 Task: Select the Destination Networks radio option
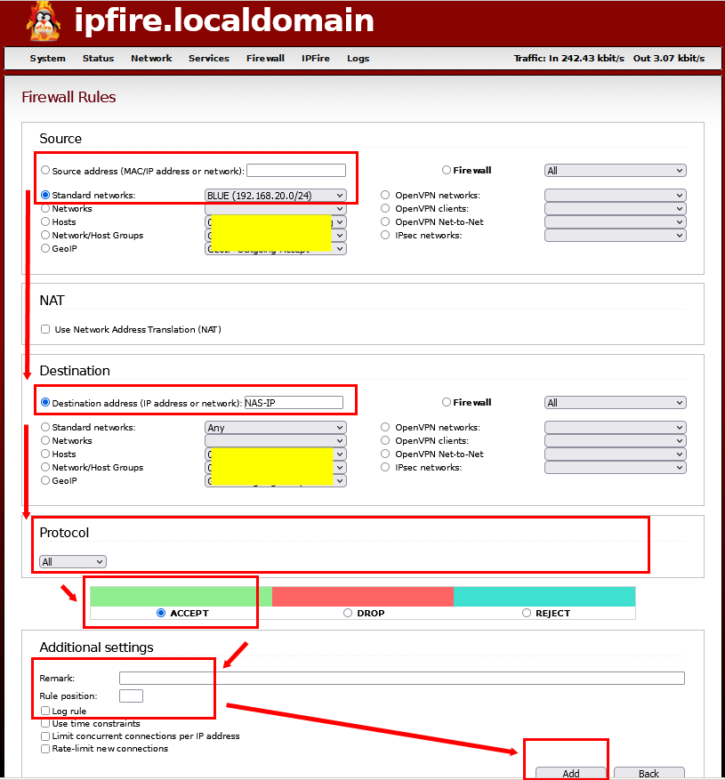(x=45, y=440)
